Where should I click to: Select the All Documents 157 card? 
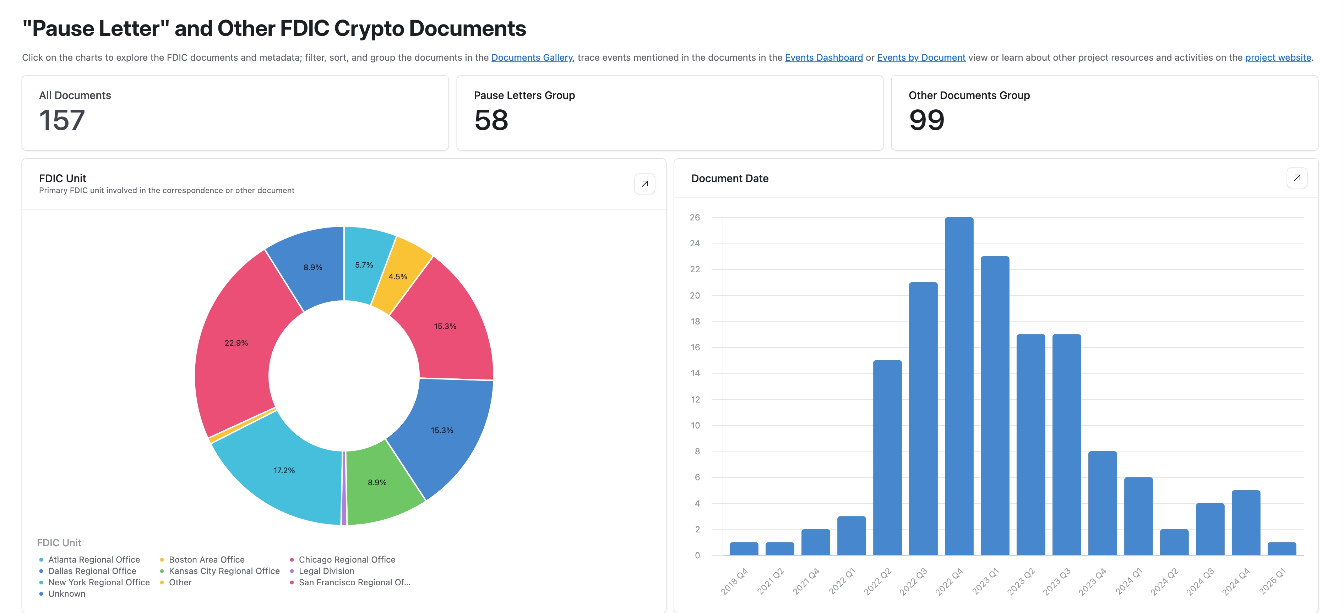(x=235, y=113)
